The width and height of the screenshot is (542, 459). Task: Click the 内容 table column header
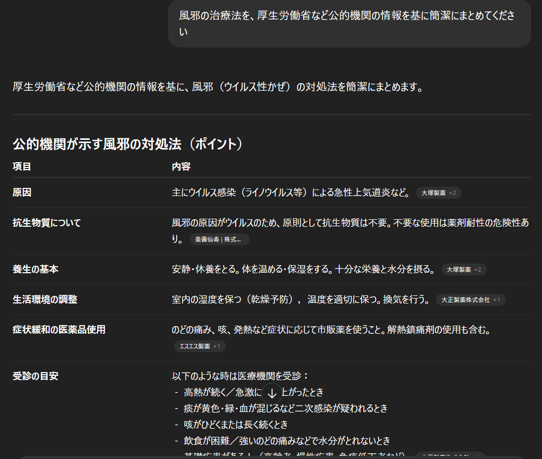[x=181, y=166]
